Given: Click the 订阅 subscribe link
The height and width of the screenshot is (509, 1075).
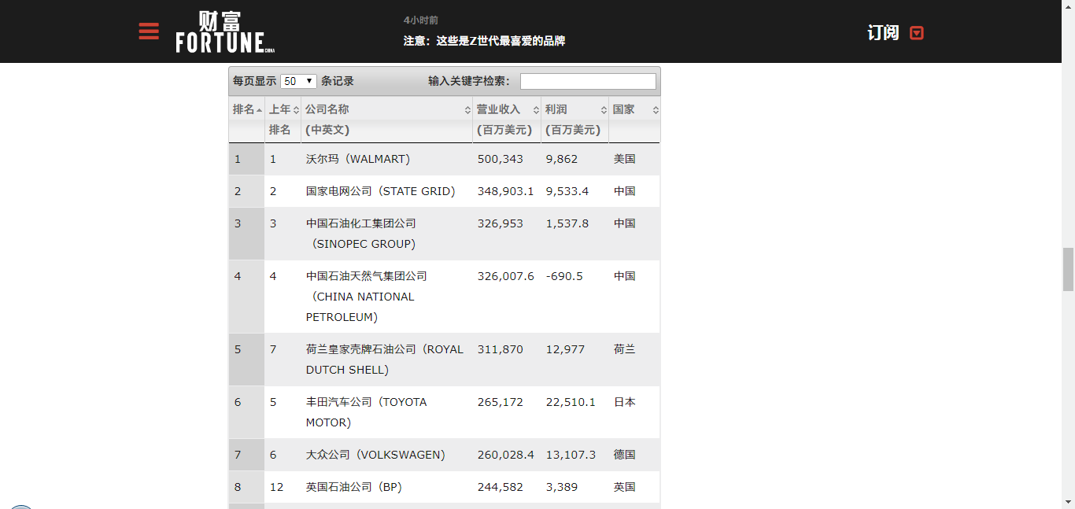Looking at the screenshot, I should (883, 32).
